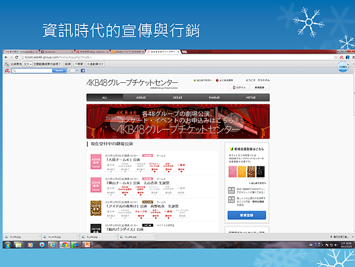Screen dimensions: 355x267
Task: Click the translate icon in translation bar
Action: pos(7,64)
